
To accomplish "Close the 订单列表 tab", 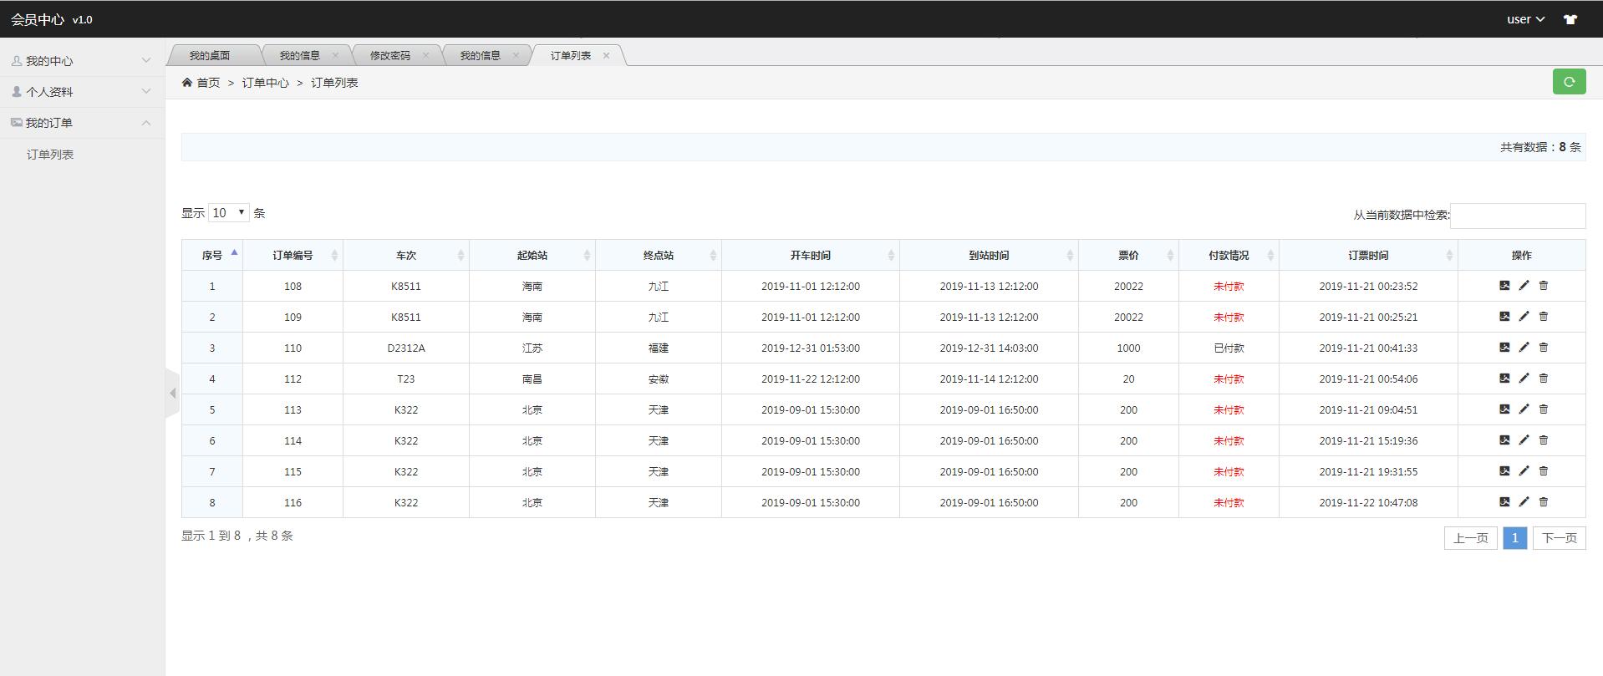I will click(606, 55).
